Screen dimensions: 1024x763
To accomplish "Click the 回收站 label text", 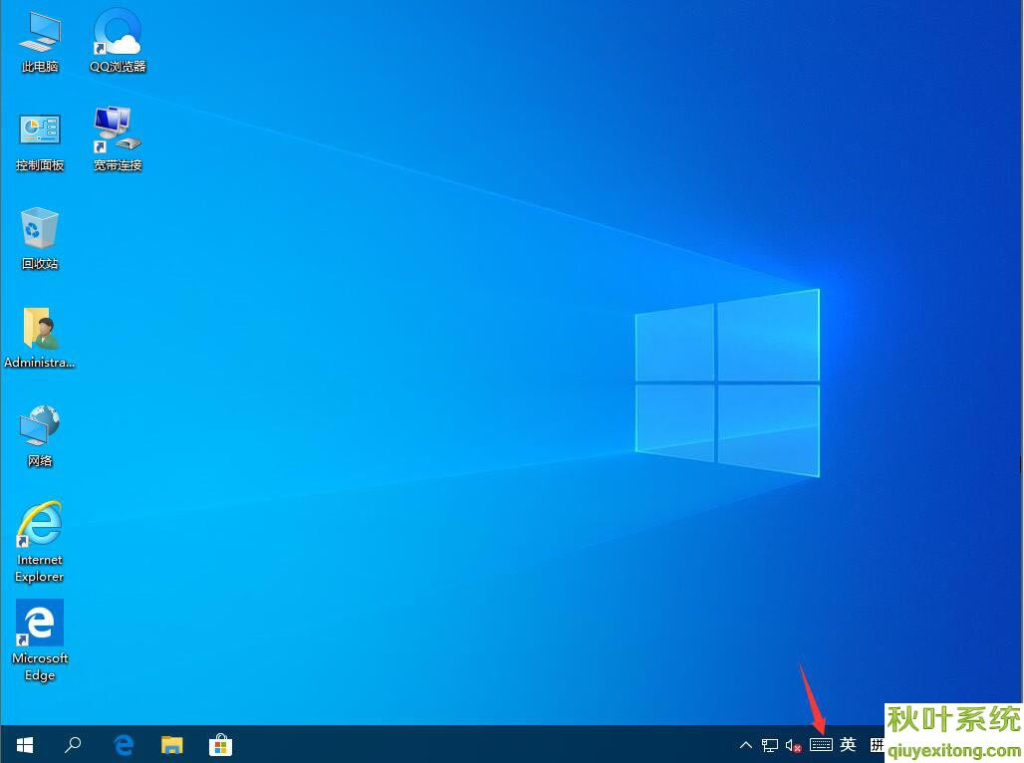I will (40, 264).
